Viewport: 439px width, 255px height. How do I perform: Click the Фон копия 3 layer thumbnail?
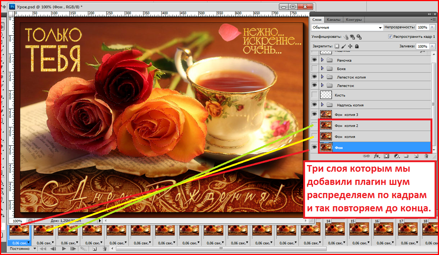[x=326, y=114]
